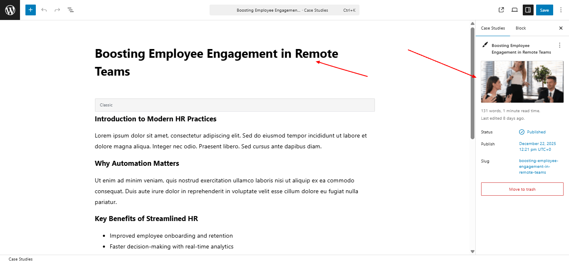Toggle the Settings sidebar panel icon

pyautogui.click(x=528, y=10)
